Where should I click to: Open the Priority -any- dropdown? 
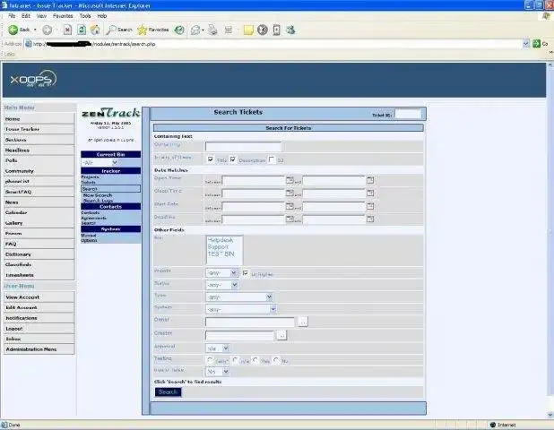pyautogui.click(x=221, y=273)
